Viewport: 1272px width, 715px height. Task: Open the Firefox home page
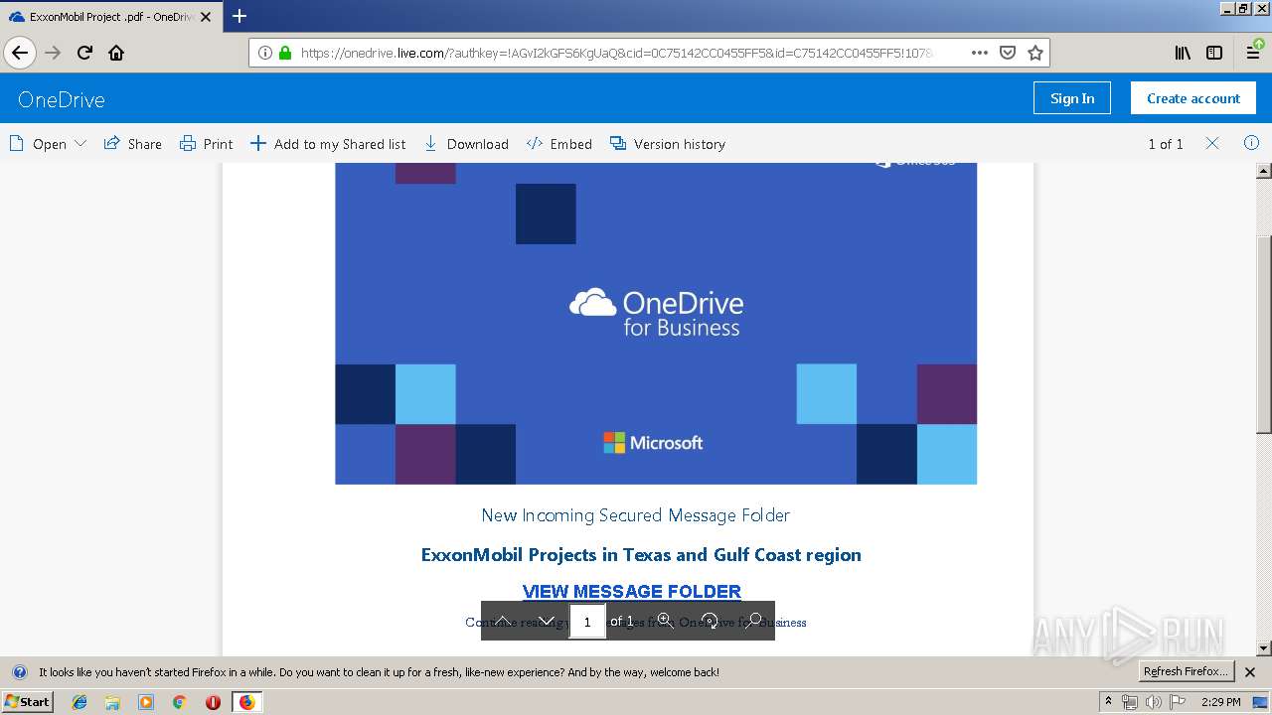(x=116, y=53)
